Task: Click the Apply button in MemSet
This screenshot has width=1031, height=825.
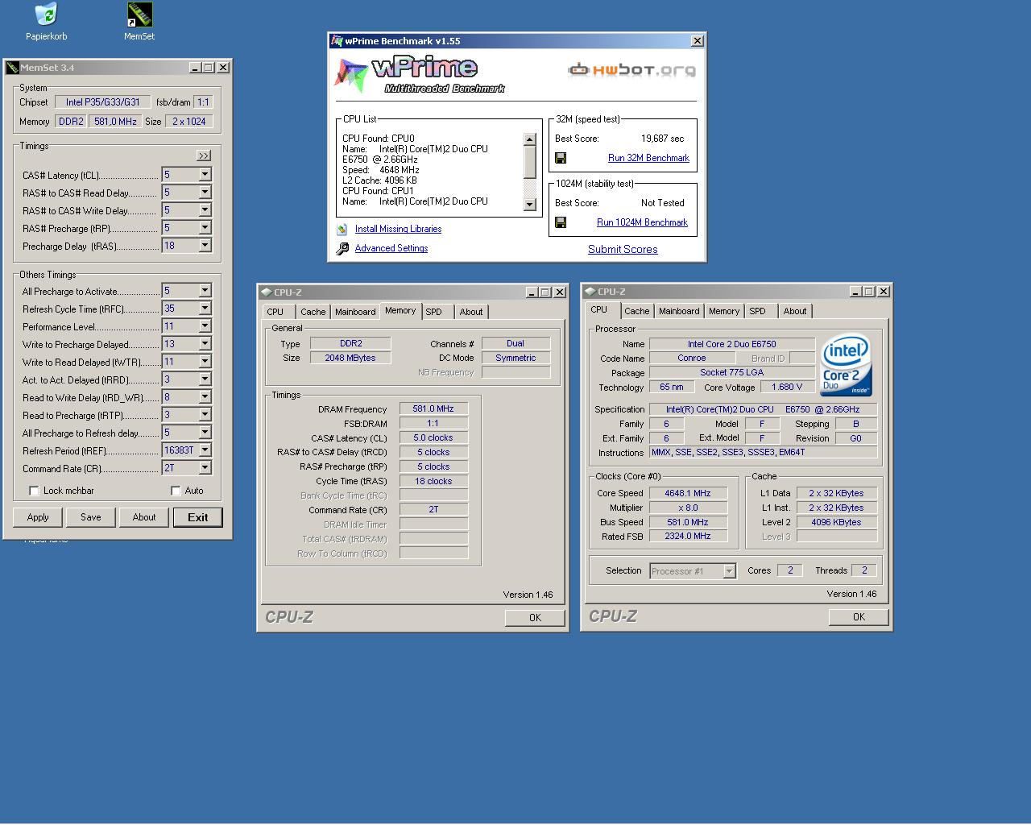Action: click(38, 517)
